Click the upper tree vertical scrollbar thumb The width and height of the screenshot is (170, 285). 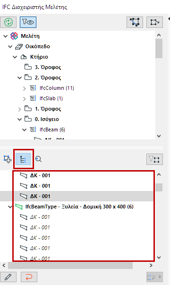[159, 49]
